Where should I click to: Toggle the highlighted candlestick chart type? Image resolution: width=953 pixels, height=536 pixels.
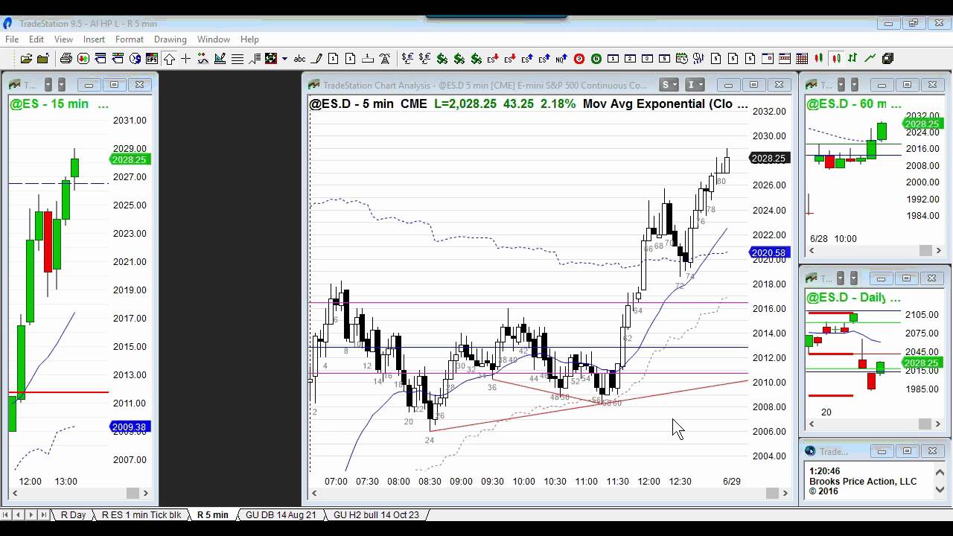click(836, 59)
